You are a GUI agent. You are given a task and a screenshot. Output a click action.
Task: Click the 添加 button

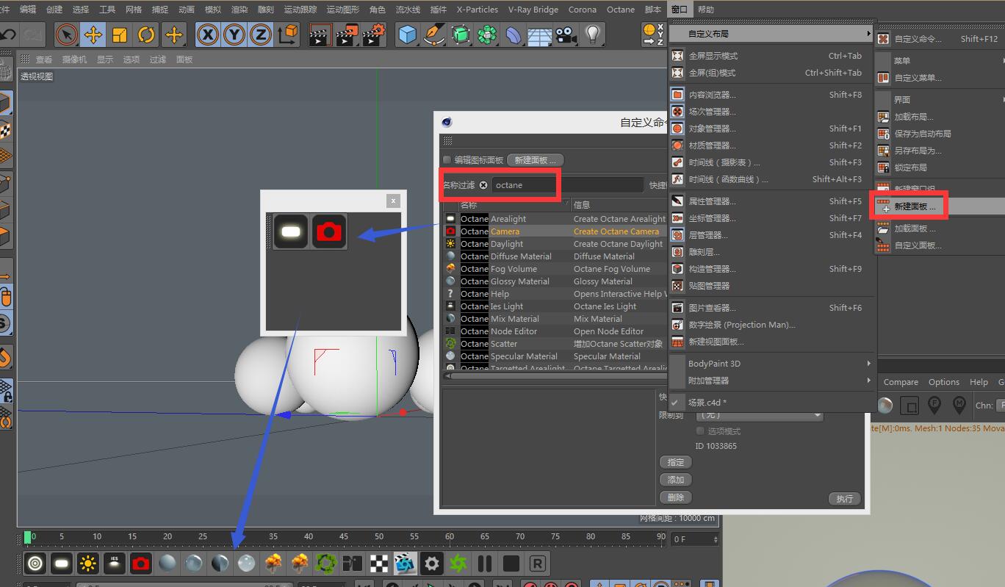[676, 480]
